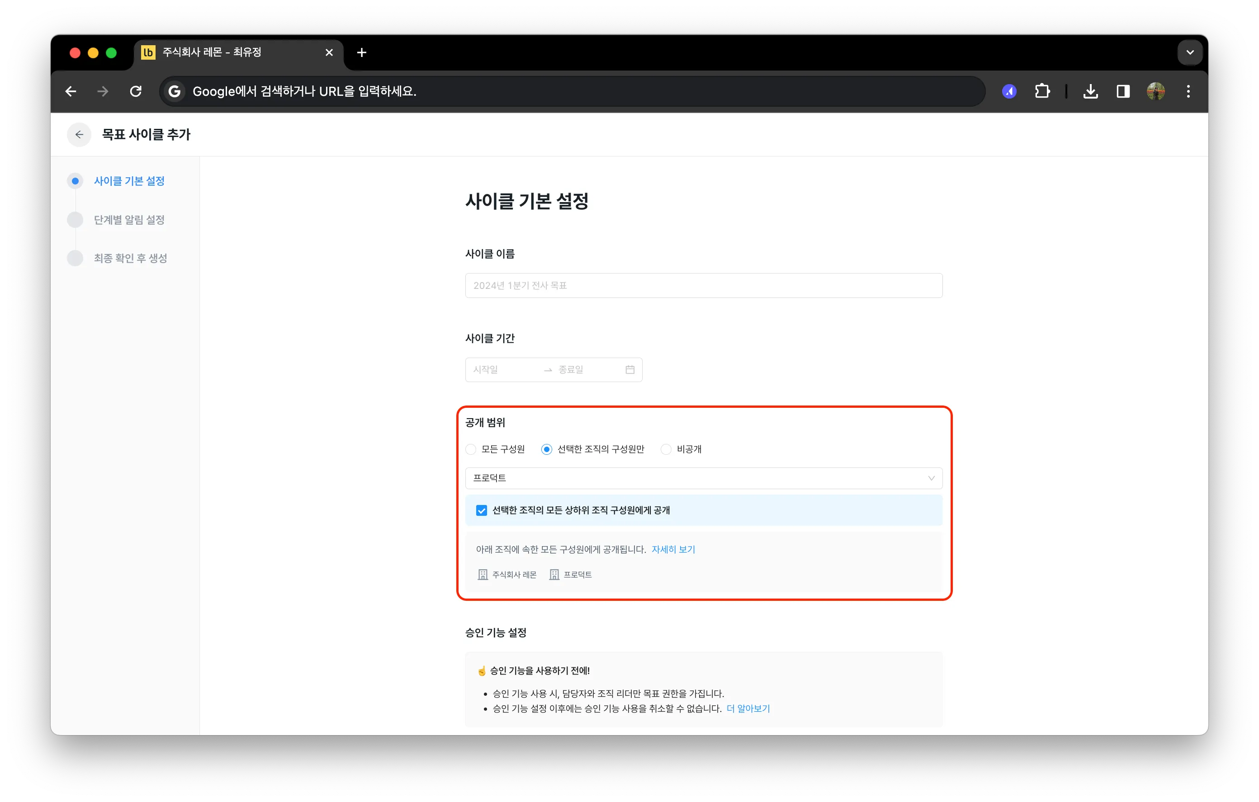Switch to the 주식회사 레몬 - 최유정 browser tab

pos(239,52)
